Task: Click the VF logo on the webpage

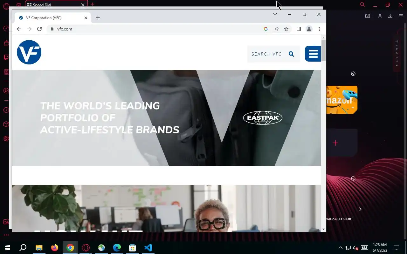Action: pyautogui.click(x=29, y=52)
